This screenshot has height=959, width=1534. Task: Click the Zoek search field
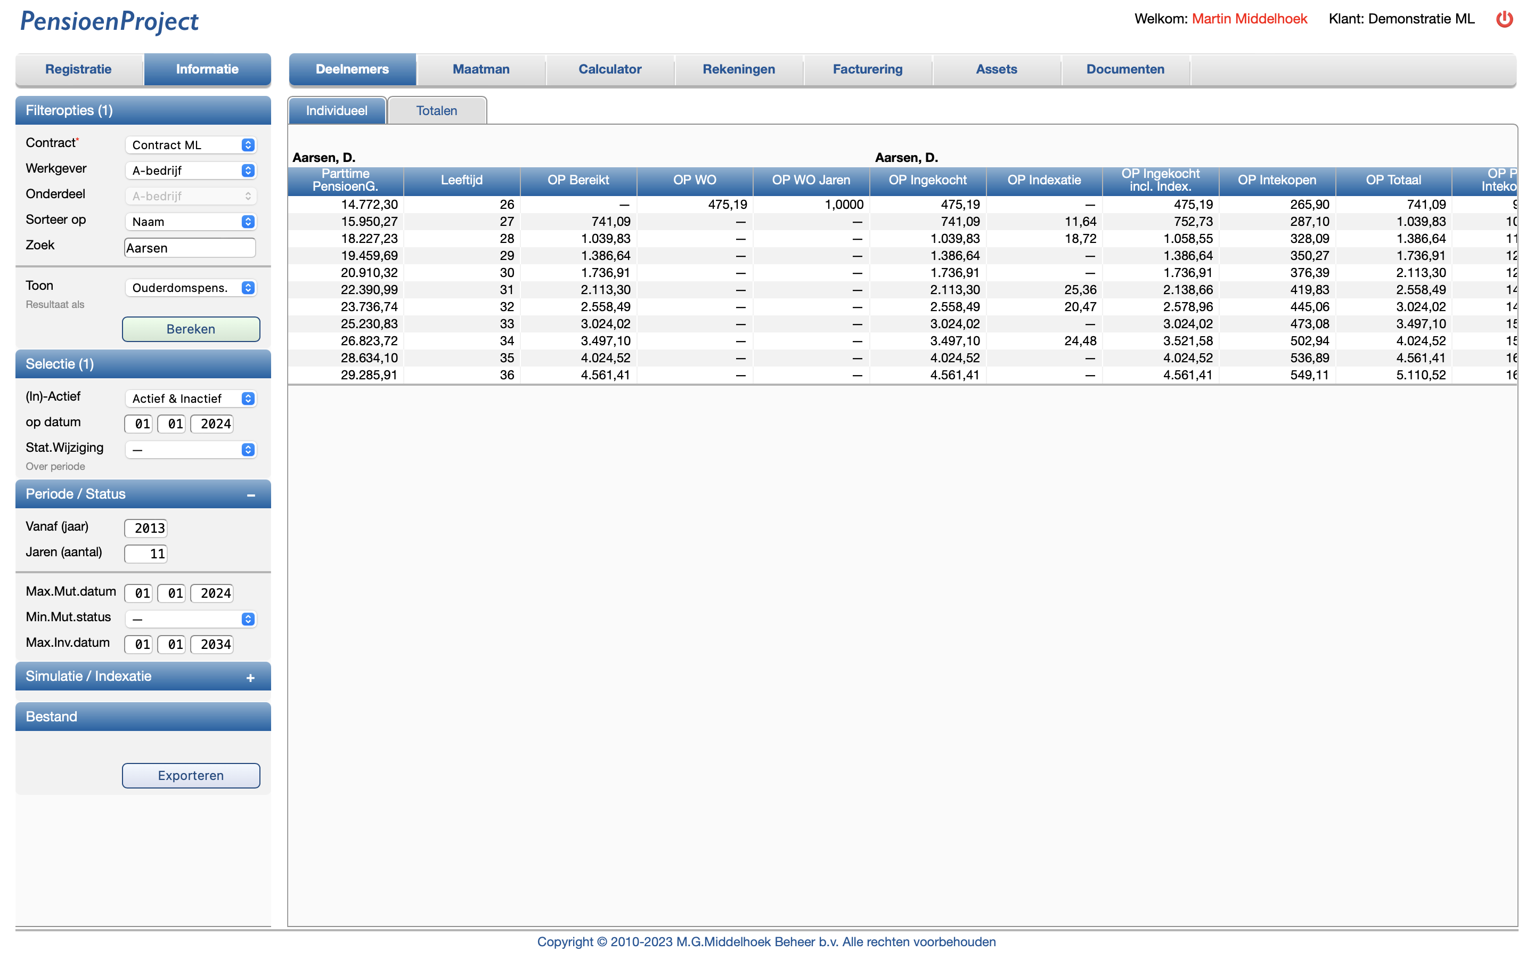click(190, 248)
